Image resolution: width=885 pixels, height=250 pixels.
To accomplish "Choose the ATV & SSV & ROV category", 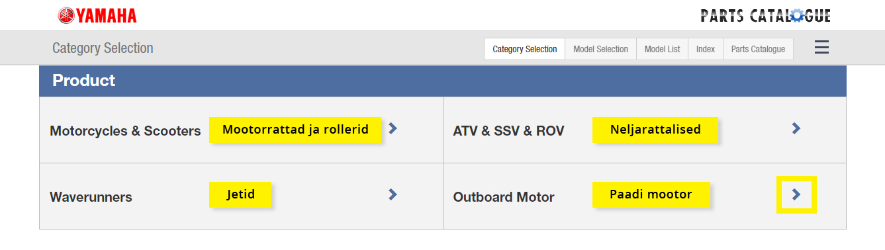I will point(508,131).
